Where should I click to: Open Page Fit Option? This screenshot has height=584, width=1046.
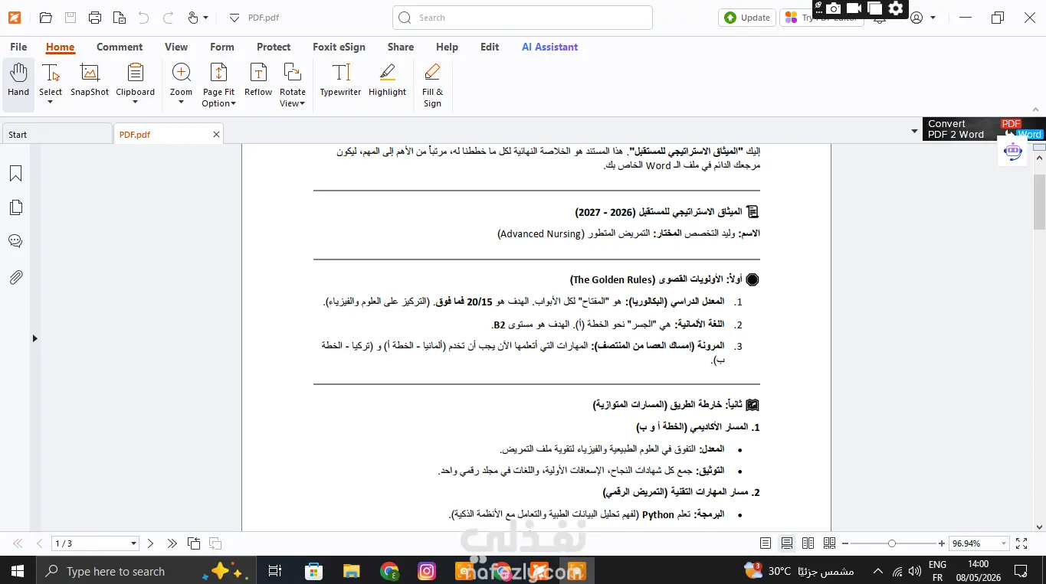pyautogui.click(x=218, y=84)
